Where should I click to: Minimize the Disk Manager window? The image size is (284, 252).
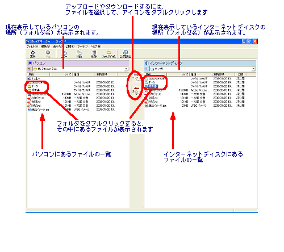click(x=244, y=41)
